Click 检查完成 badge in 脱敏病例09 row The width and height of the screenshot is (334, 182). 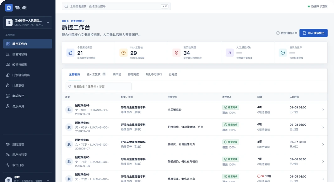pyautogui.click(x=231, y=107)
